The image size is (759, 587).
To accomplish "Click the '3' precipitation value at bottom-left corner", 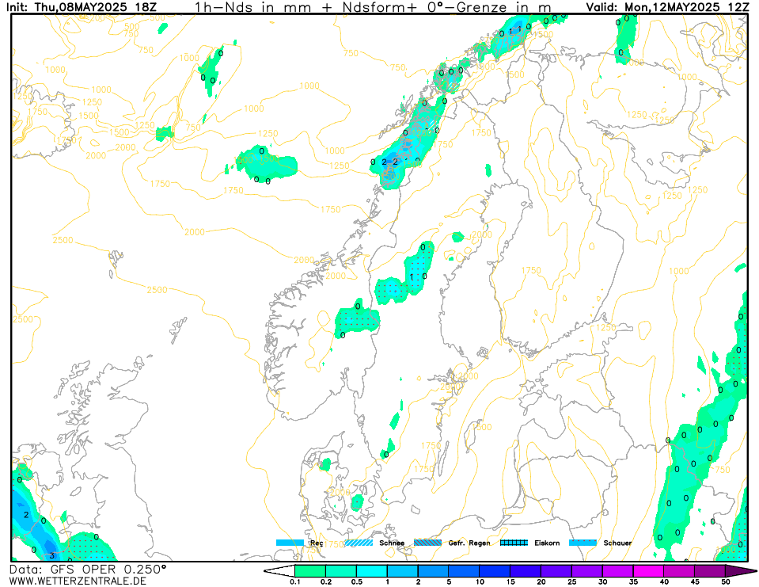I will point(51,555).
